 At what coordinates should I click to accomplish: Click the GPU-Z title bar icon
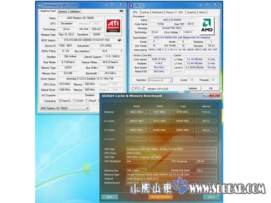[x=40, y=5]
